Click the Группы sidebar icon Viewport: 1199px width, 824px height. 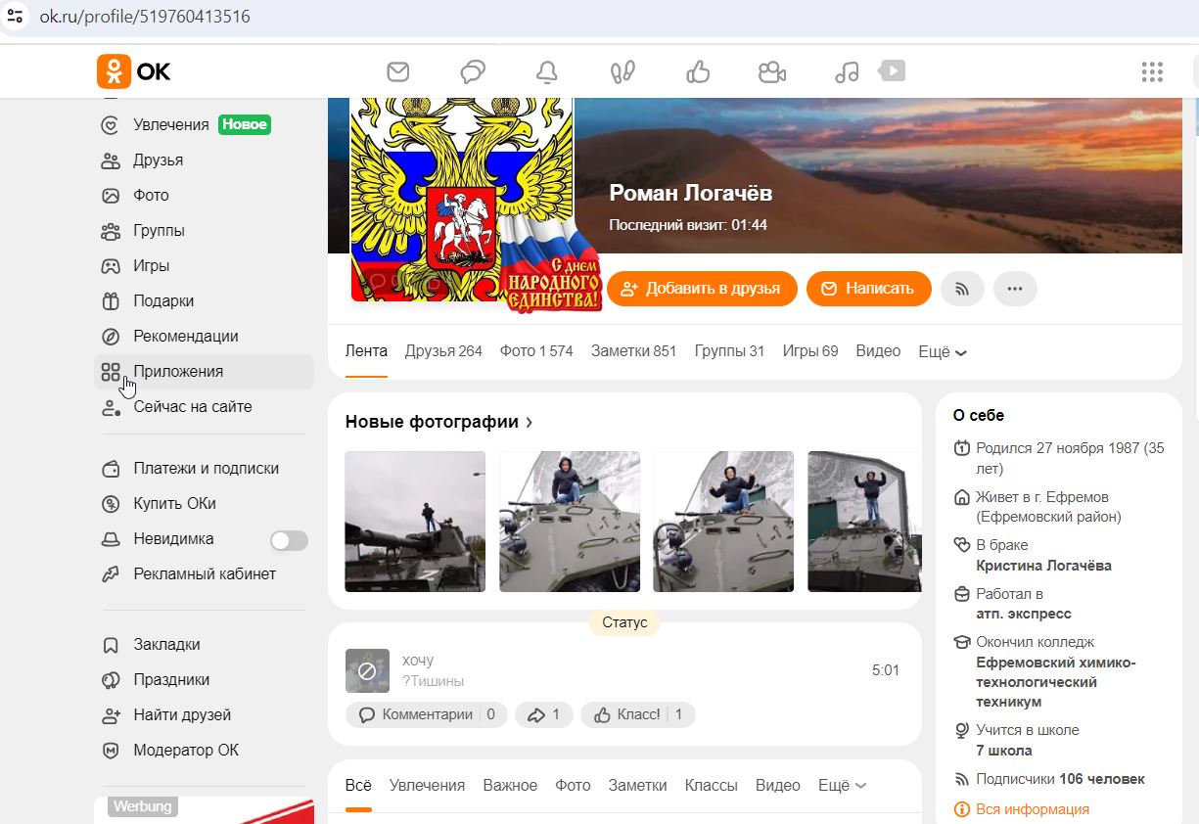112,231
